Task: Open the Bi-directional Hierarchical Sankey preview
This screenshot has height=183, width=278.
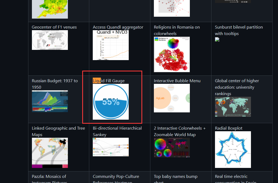Action: coord(111,147)
